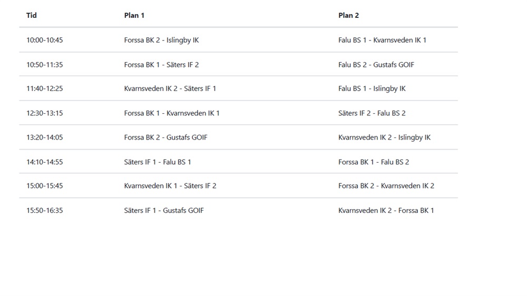Click Kvarnsveden IK 2 - Islingby IK match
This screenshot has height=296, width=527.
point(384,137)
